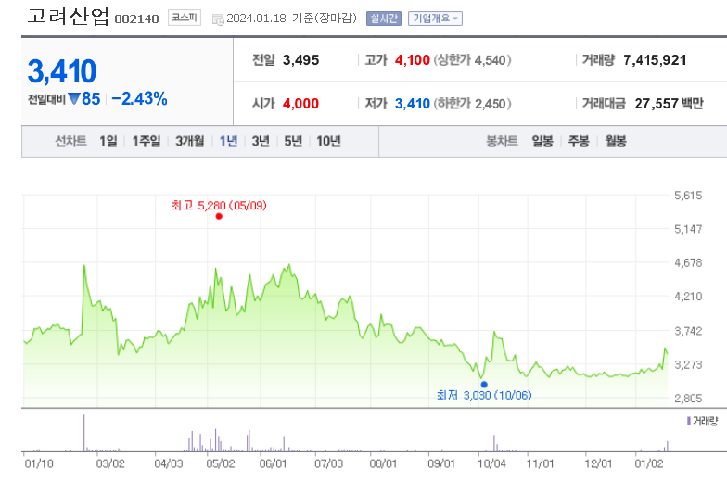Click the 01/02 date axis label
Viewport: 727px width, 482px height.
pos(649,463)
